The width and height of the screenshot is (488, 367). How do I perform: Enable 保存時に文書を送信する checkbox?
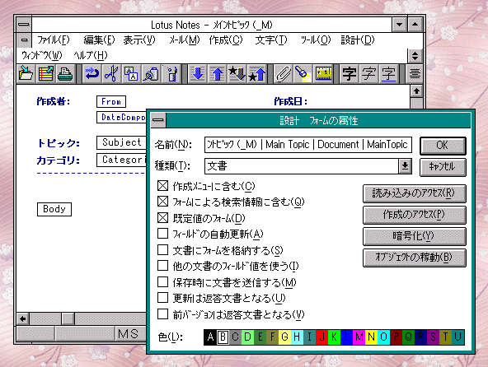162,281
